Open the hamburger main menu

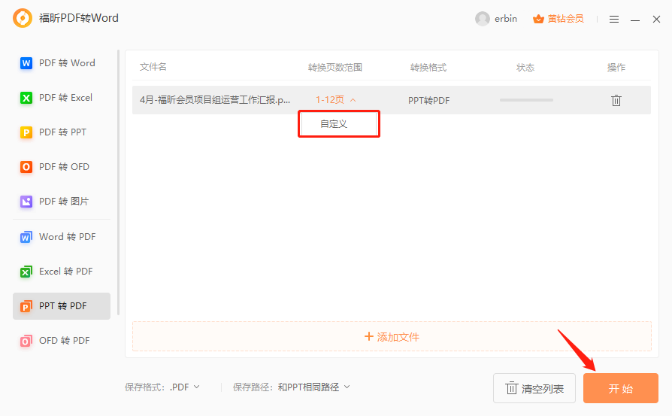[613, 20]
